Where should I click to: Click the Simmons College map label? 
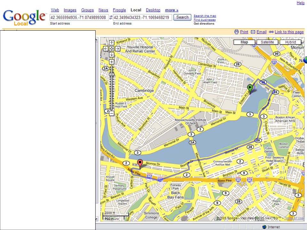(x=151, y=215)
